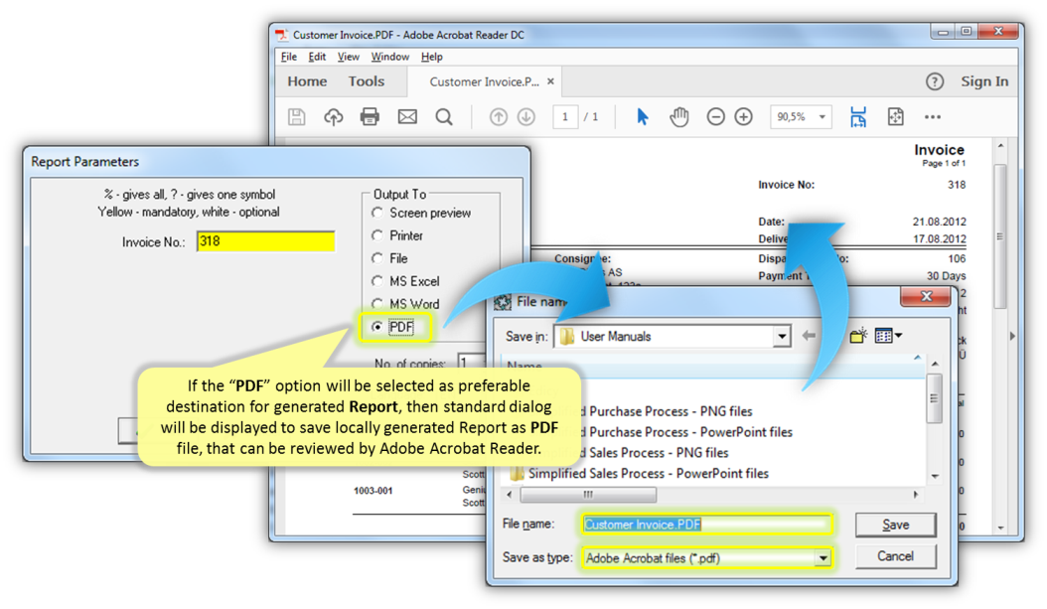Click the fit full page icon
1047x609 pixels.
[x=895, y=117]
